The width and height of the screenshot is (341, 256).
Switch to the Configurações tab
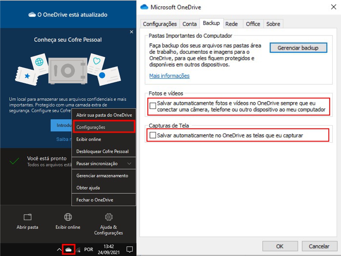160,24
